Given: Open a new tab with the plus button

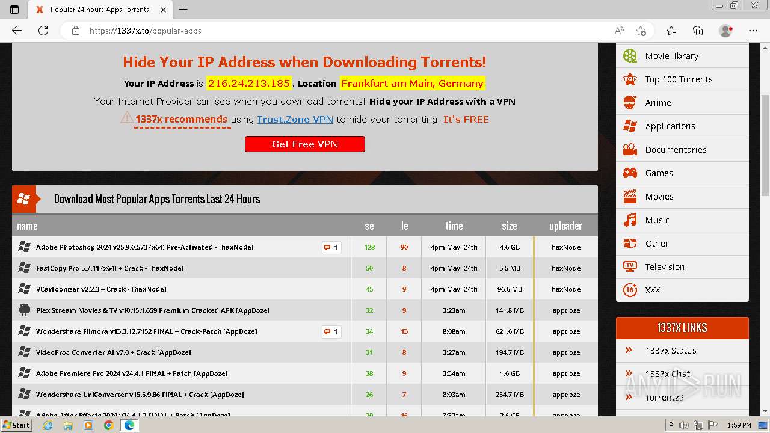Looking at the screenshot, I should coord(183,10).
